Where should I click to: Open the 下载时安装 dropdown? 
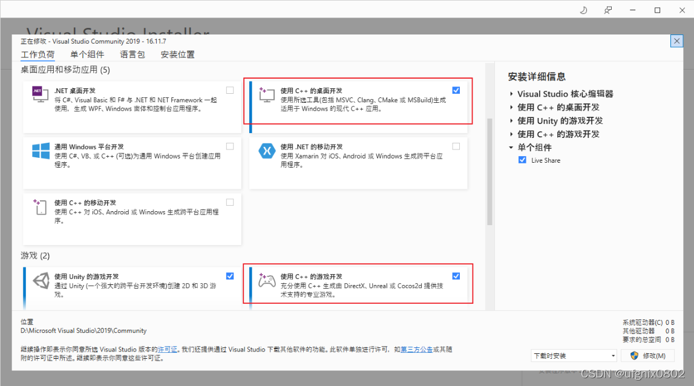pos(574,356)
